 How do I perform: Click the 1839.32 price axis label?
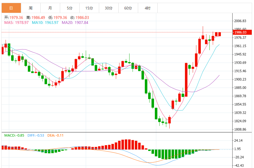(240, 113)
